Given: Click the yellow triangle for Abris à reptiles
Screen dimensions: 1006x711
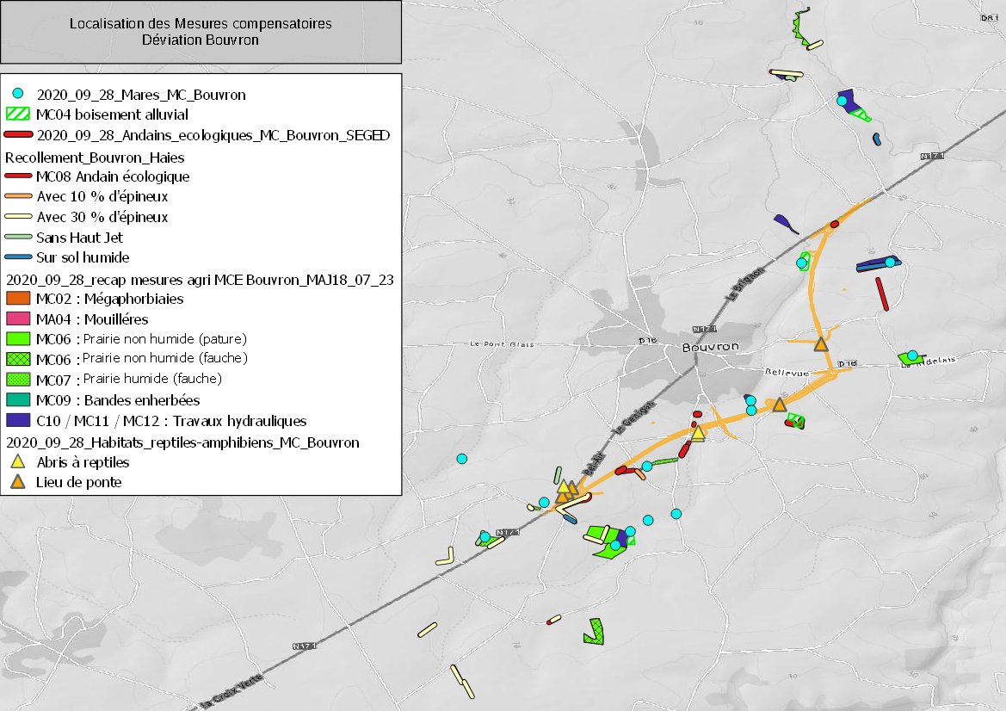Looking at the screenshot, I should [x=18, y=461].
